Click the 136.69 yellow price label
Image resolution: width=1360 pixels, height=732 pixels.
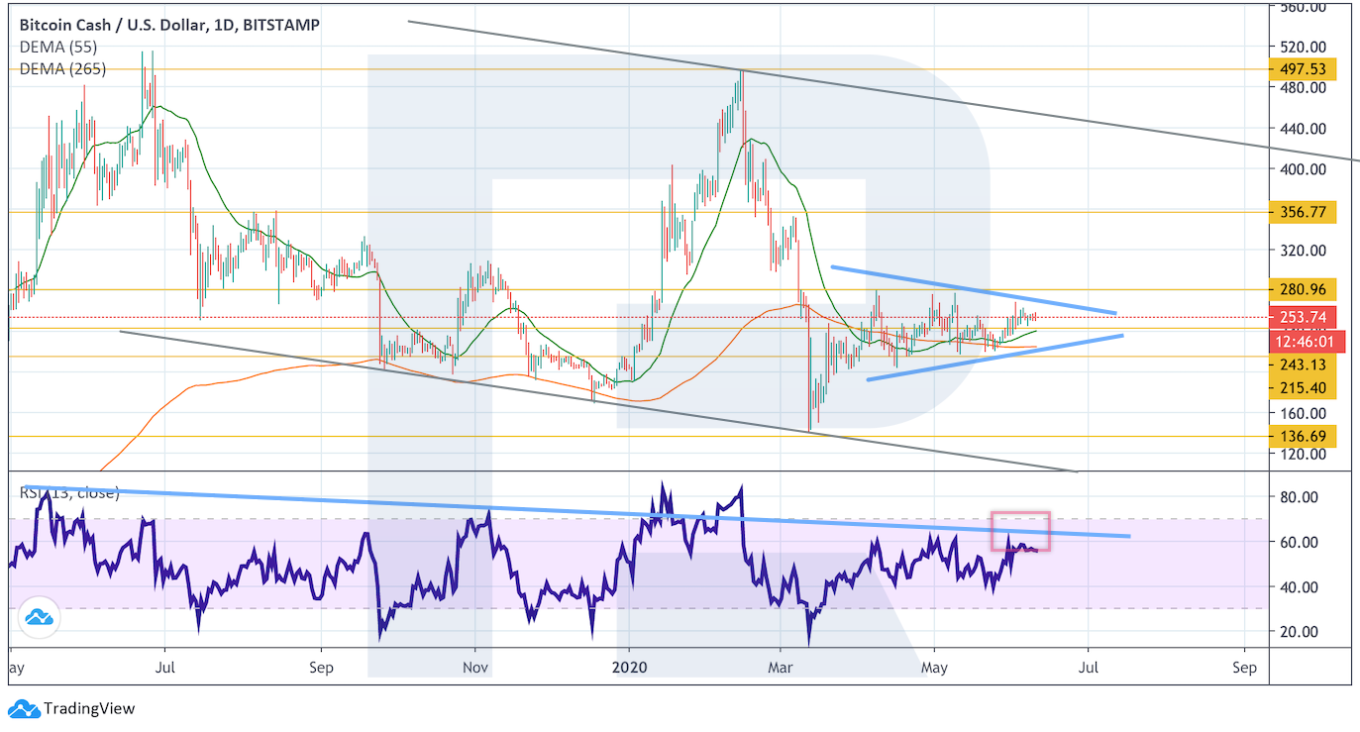click(x=1303, y=436)
